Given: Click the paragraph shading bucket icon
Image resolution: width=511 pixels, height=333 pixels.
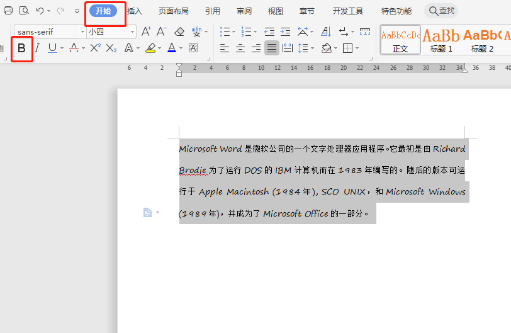Looking at the screenshot, I should [x=327, y=48].
